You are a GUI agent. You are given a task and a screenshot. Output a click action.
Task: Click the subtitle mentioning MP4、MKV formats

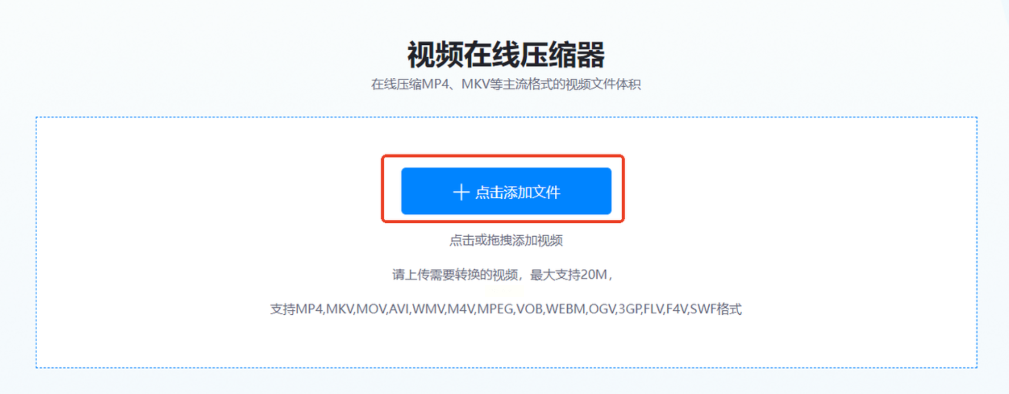pos(506,84)
